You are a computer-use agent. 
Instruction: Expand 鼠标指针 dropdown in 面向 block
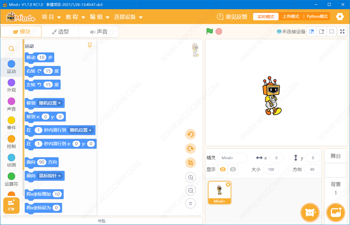50,176
